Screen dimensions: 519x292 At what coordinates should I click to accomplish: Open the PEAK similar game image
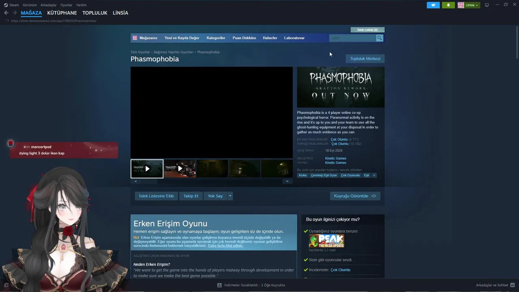click(x=326, y=241)
